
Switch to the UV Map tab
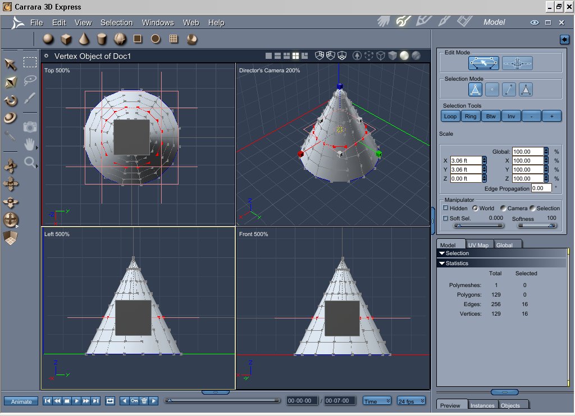(478, 245)
